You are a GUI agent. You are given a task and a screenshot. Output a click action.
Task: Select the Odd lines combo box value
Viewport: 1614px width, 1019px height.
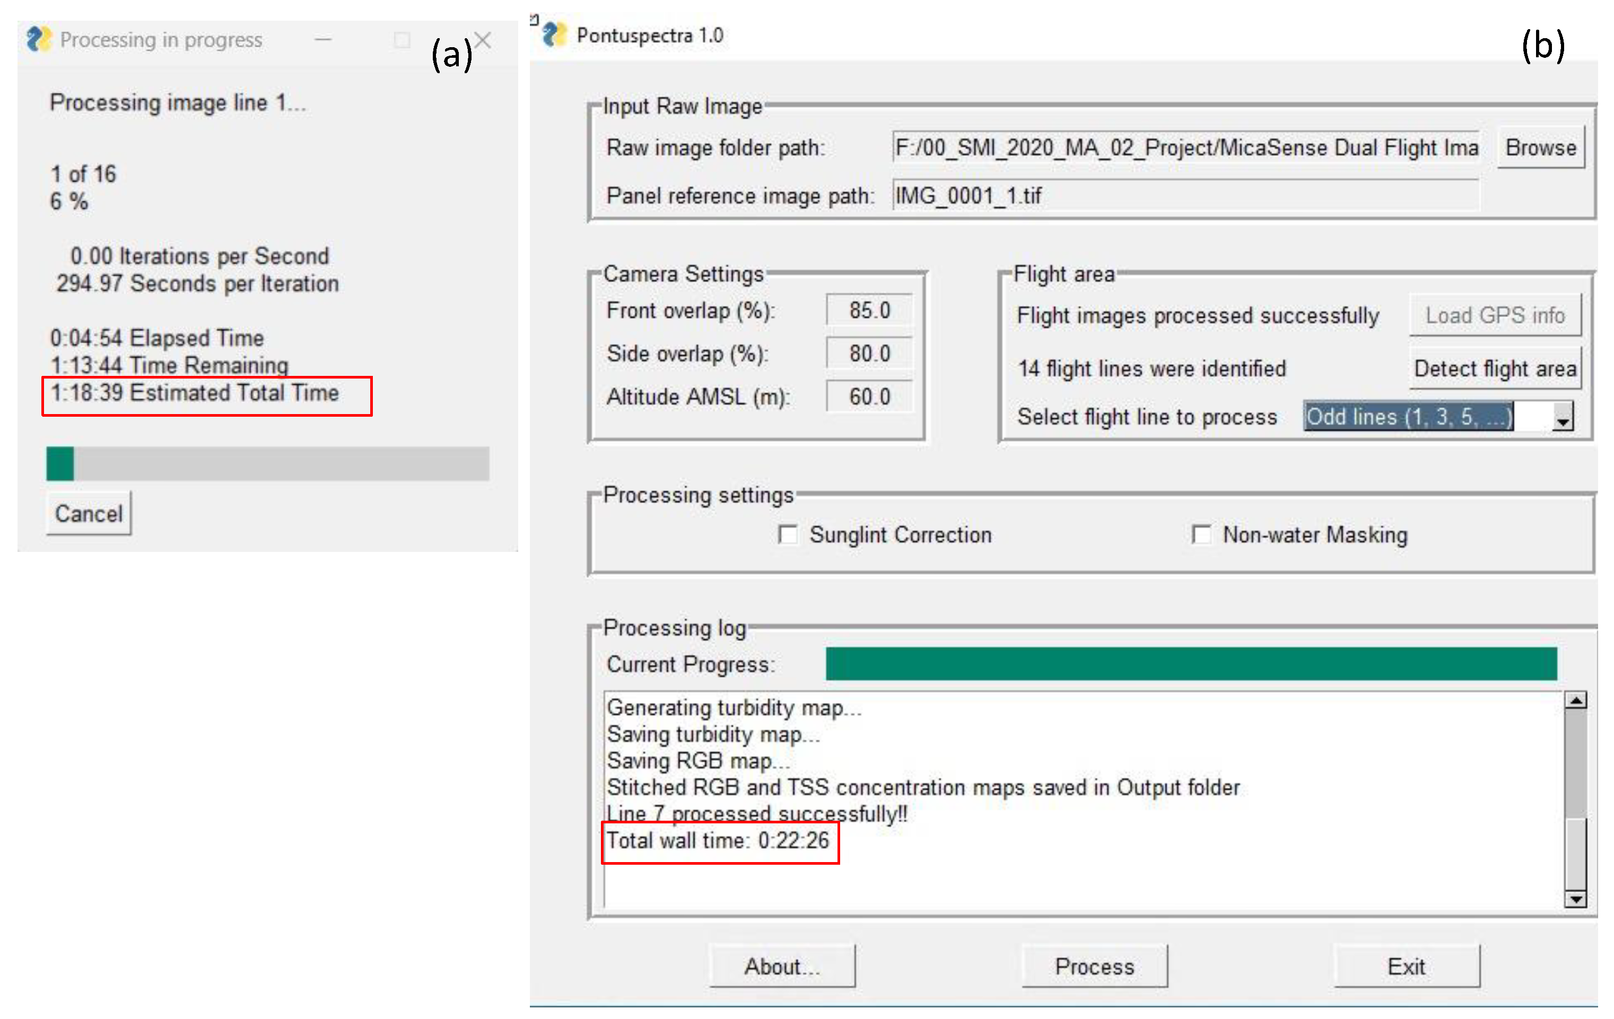coord(1408,417)
